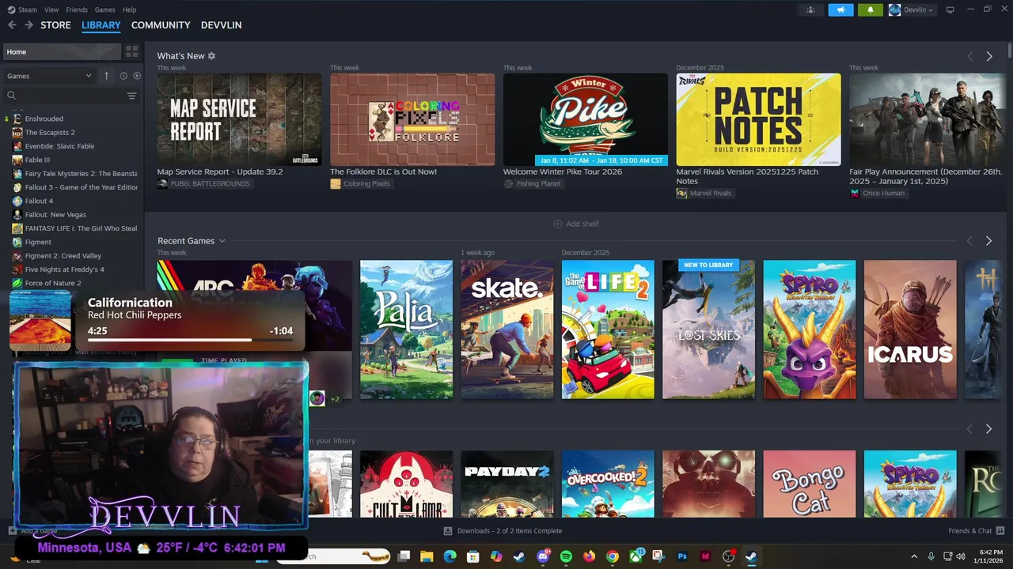
Task: Open The Game of Life 2 cover
Action: (x=608, y=330)
